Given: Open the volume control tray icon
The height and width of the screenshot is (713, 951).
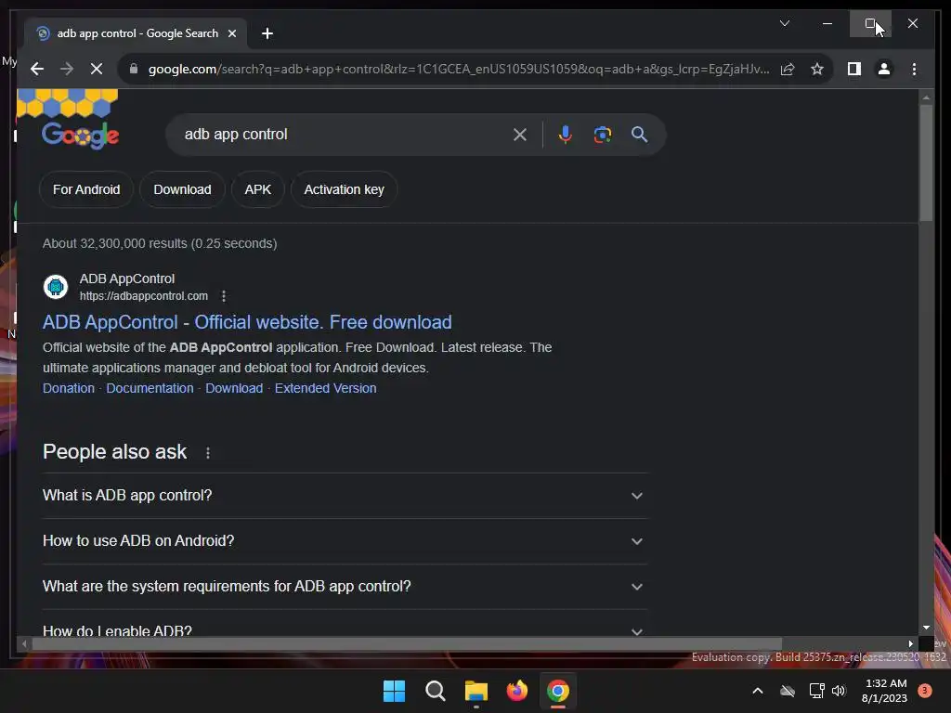Looking at the screenshot, I should 839,691.
